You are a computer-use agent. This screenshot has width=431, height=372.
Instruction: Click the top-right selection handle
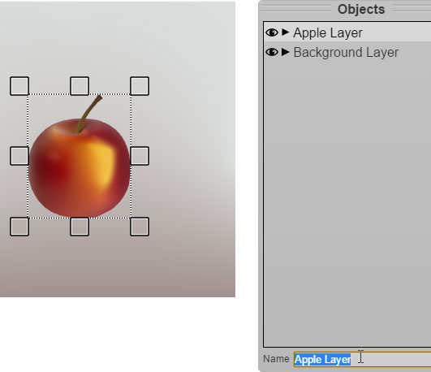point(140,86)
